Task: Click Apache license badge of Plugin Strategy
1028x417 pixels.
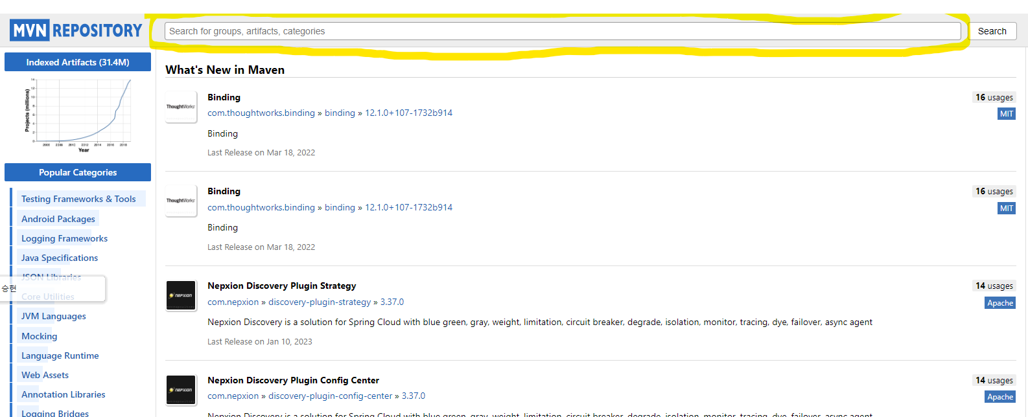Action: [x=1000, y=303]
